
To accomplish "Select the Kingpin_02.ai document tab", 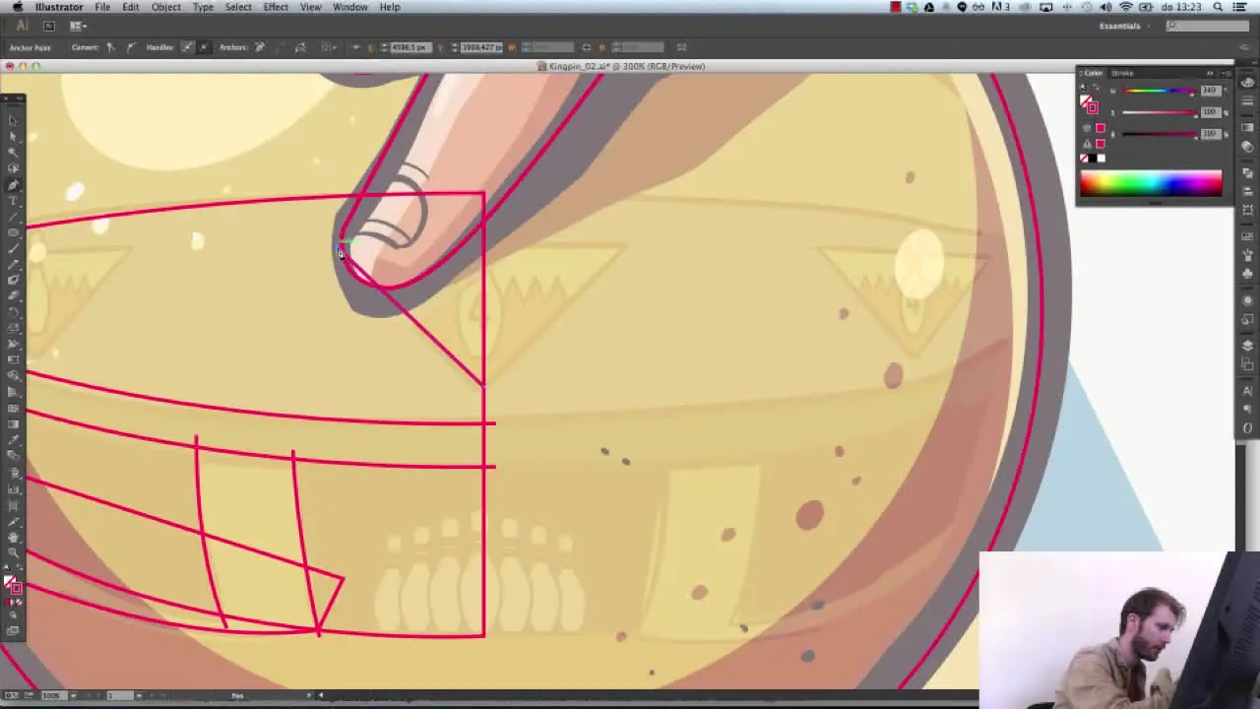I will point(627,66).
